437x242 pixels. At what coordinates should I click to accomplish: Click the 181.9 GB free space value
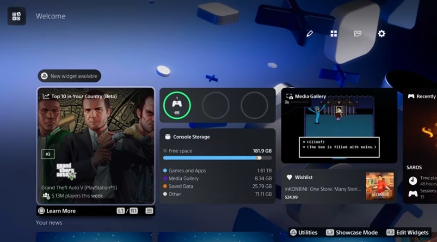click(x=262, y=151)
